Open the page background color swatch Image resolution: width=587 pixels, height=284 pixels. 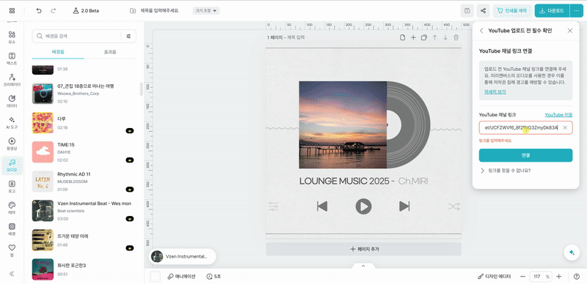[155, 277]
